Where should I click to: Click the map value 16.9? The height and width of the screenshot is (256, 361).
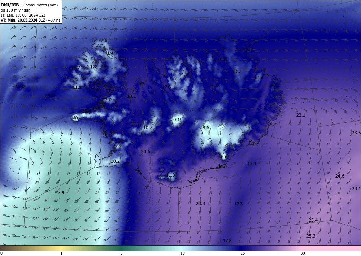(x=214, y=86)
